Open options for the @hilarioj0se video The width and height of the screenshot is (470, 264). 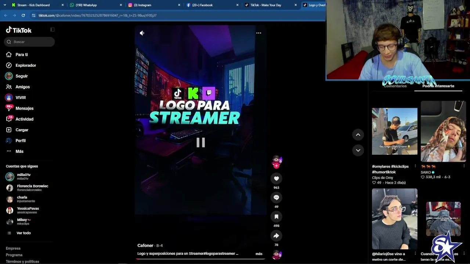[x=415, y=253]
